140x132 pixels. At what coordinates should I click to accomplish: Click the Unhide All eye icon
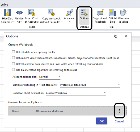pos(19,13)
